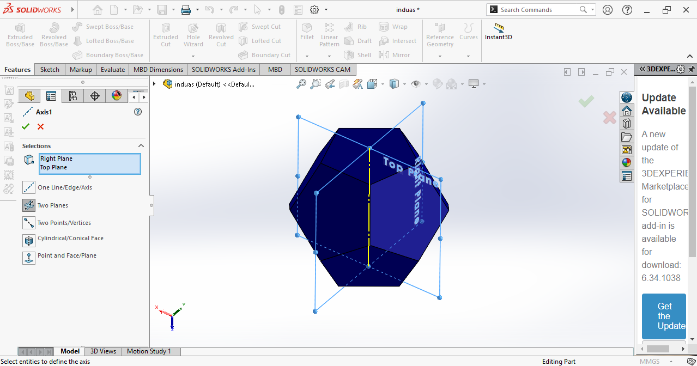This screenshot has width=697, height=366.
Task: Cancel Axis1 with the red X
Action: point(40,126)
